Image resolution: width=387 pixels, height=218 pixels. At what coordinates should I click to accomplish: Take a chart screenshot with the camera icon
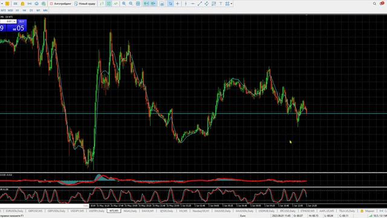pos(162,4)
